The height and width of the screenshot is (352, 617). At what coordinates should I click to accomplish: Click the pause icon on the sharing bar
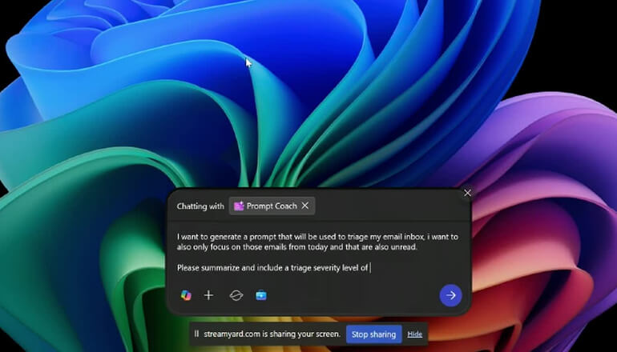[x=197, y=334]
